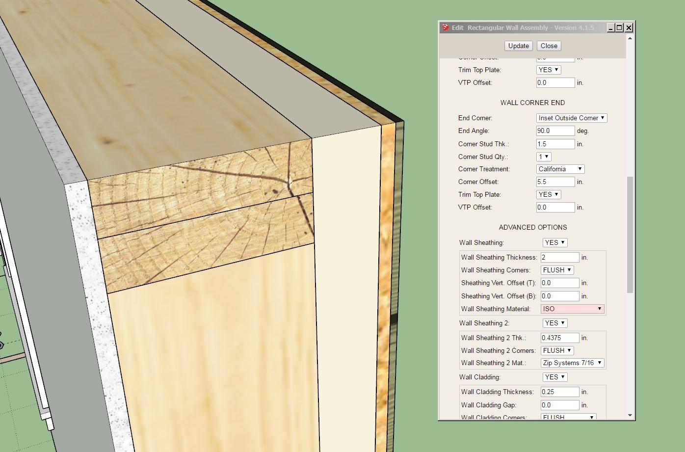The width and height of the screenshot is (685, 452).
Task: Expand the Corner Treatment California dropdown
Action: tap(560, 169)
